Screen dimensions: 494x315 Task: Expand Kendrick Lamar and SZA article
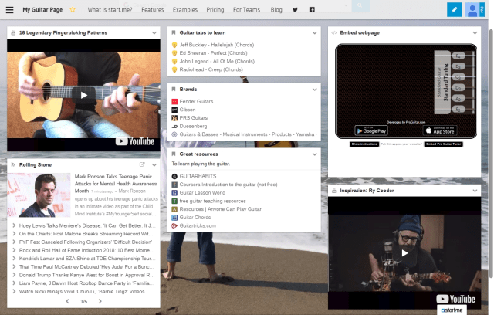[14, 259]
